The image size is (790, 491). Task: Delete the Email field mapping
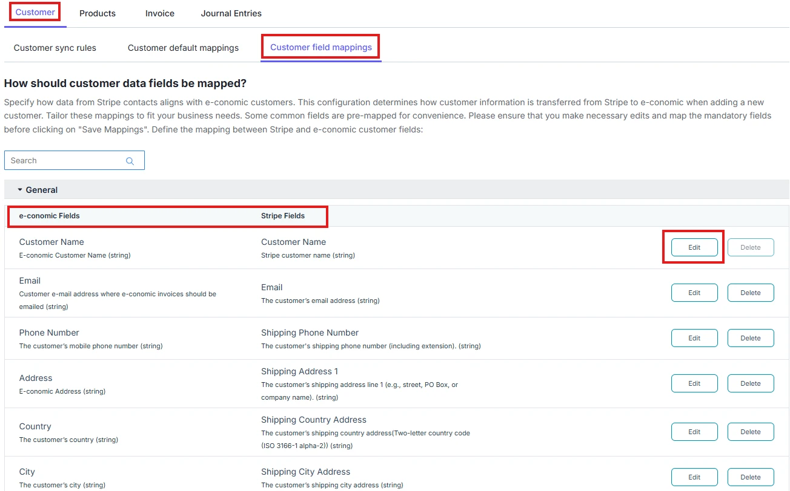click(751, 293)
